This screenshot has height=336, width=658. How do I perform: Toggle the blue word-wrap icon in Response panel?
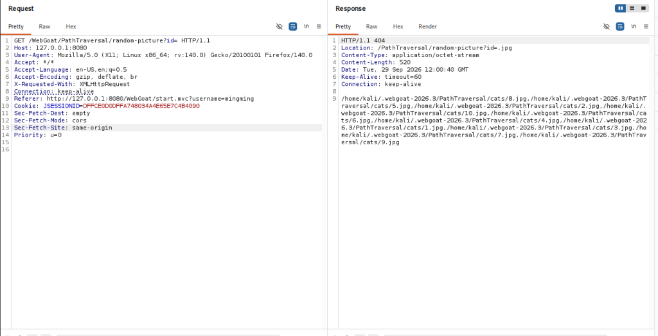(620, 26)
